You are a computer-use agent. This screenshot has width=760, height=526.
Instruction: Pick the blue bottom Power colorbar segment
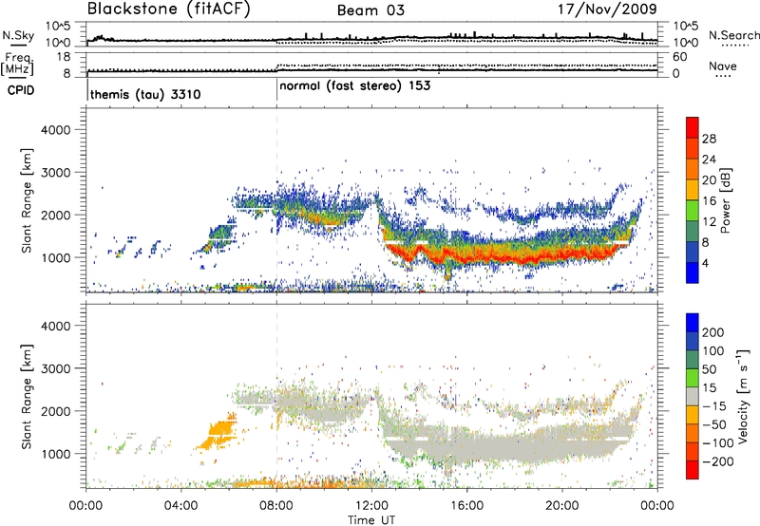click(x=693, y=272)
